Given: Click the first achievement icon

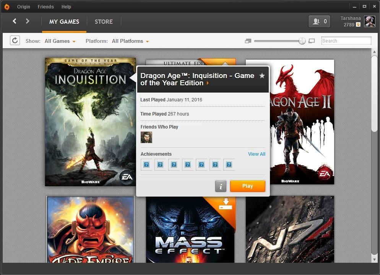Looking at the screenshot, I should [146, 165].
